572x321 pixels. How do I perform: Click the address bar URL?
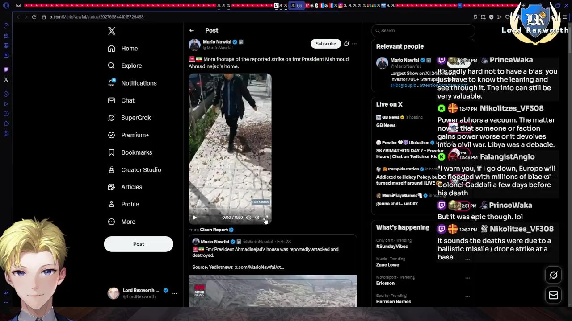[97, 17]
